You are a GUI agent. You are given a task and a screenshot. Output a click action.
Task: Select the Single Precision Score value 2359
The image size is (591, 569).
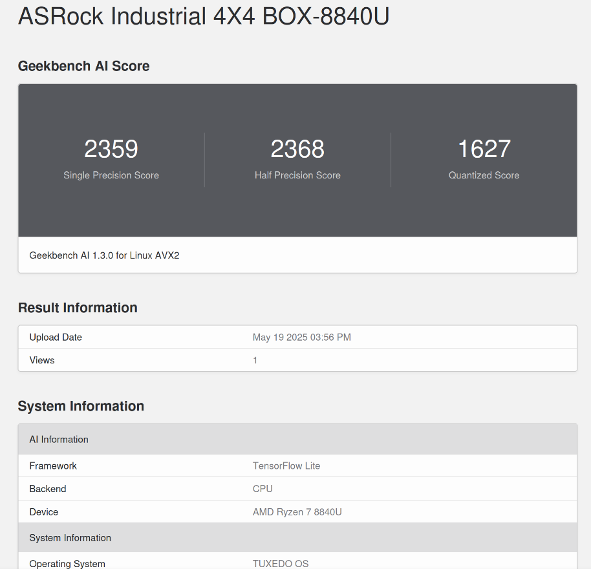[x=111, y=149]
